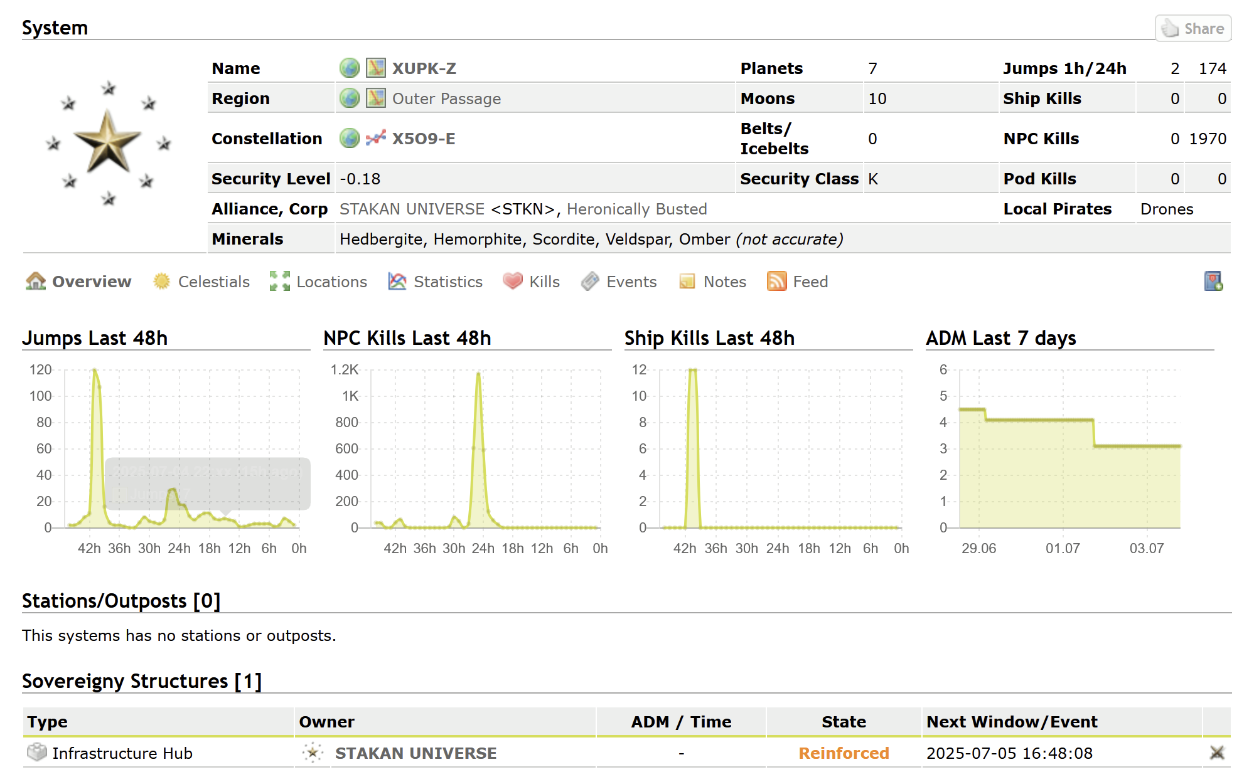Click STAKAN UNIVERSE alliance logo icon

point(312,753)
